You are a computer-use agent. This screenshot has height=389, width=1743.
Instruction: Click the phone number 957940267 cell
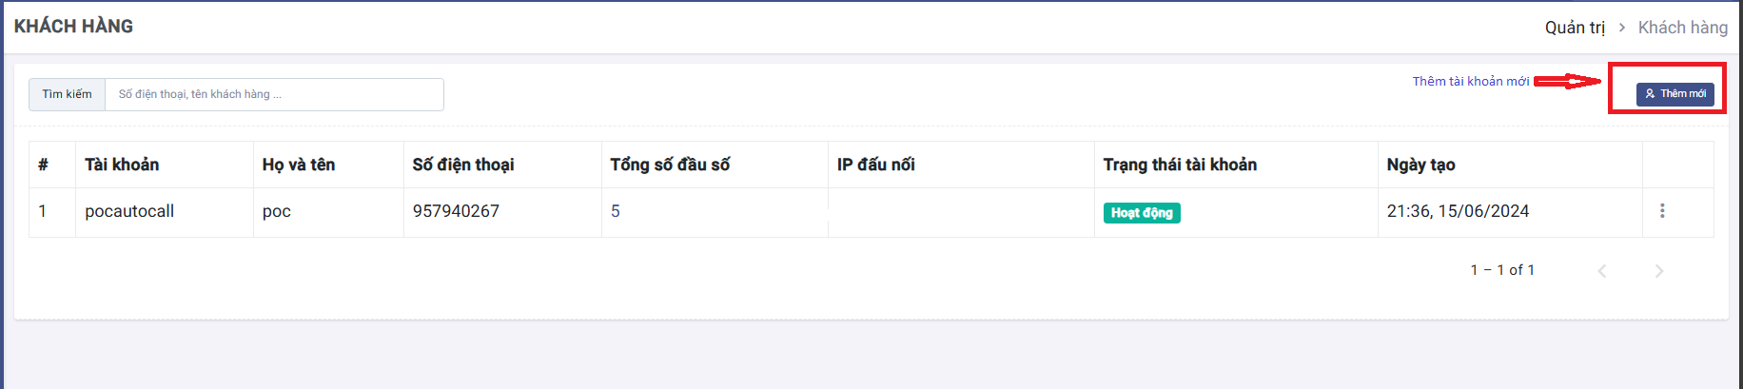tap(456, 211)
